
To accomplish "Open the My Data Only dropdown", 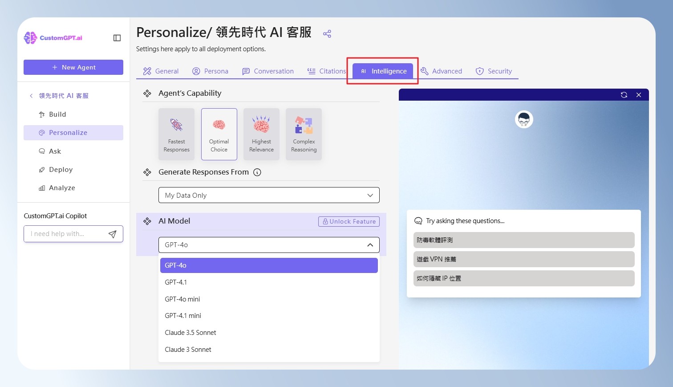I will pyautogui.click(x=269, y=195).
